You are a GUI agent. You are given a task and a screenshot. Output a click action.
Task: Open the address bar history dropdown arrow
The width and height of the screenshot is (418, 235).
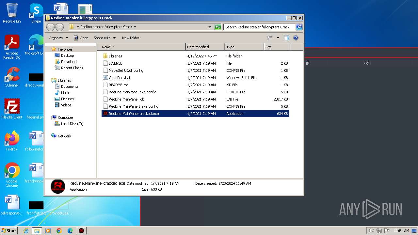(210, 27)
